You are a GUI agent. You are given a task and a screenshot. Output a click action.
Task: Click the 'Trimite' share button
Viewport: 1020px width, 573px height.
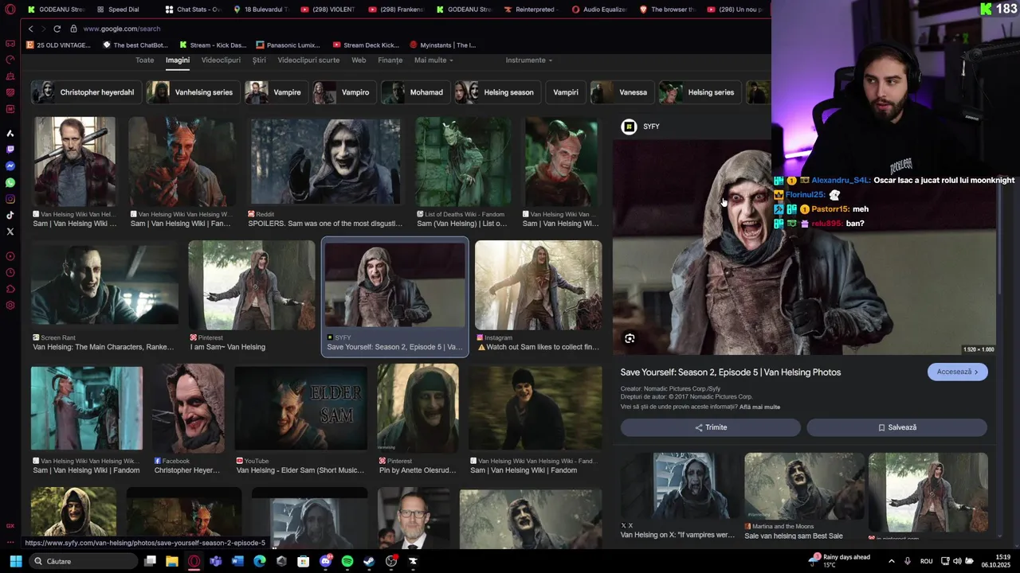(x=711, y=427)
